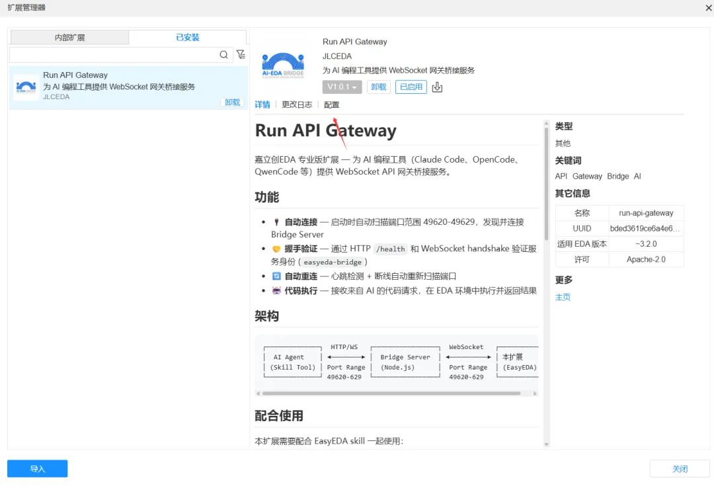Click the Run API Gateway list thumbnail
The image size is (714, 486).
point(26,87)
